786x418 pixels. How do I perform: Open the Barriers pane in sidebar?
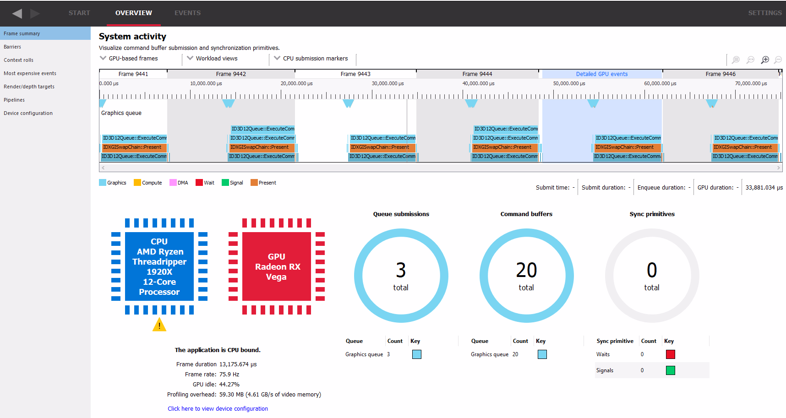point(12,47)
